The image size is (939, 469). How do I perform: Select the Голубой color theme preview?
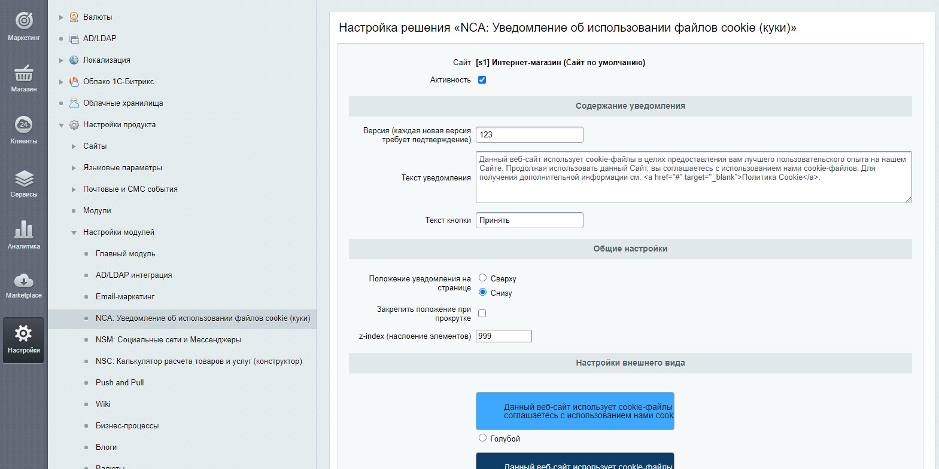click(575, 411)
